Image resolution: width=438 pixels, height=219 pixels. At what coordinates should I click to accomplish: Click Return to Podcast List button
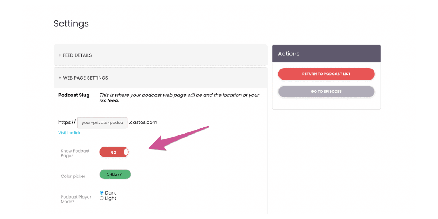tap(326, 74)
